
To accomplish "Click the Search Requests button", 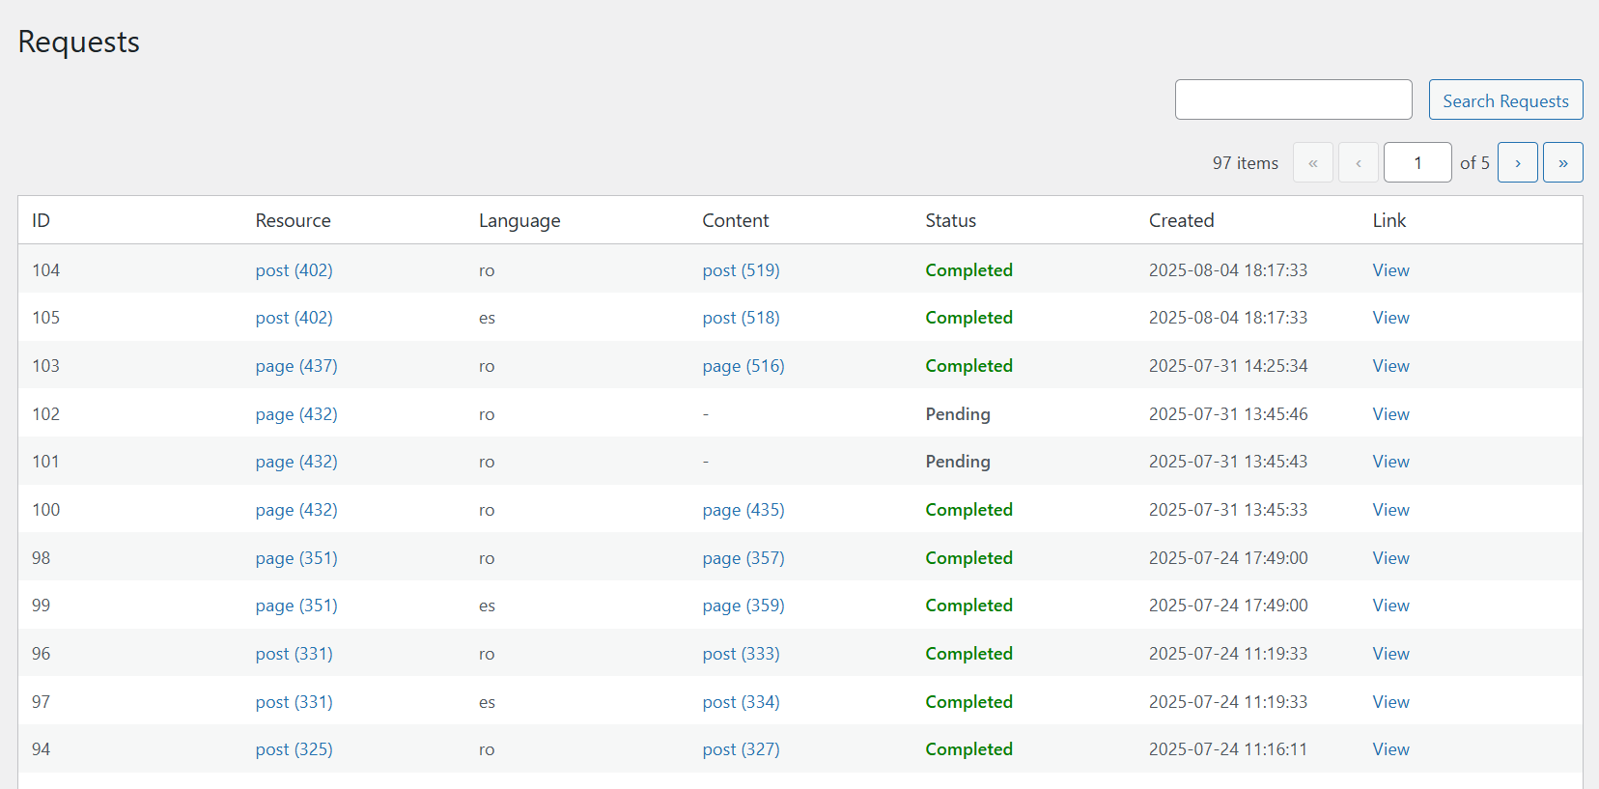I will [x=1505, y=100].
